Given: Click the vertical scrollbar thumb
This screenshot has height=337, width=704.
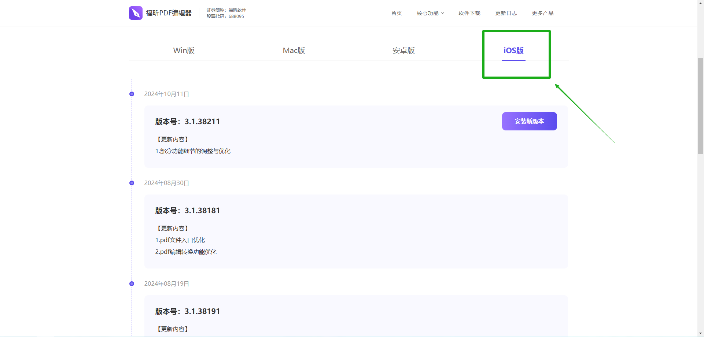Looking at the screenshot, I should click(x=700, y=106).
